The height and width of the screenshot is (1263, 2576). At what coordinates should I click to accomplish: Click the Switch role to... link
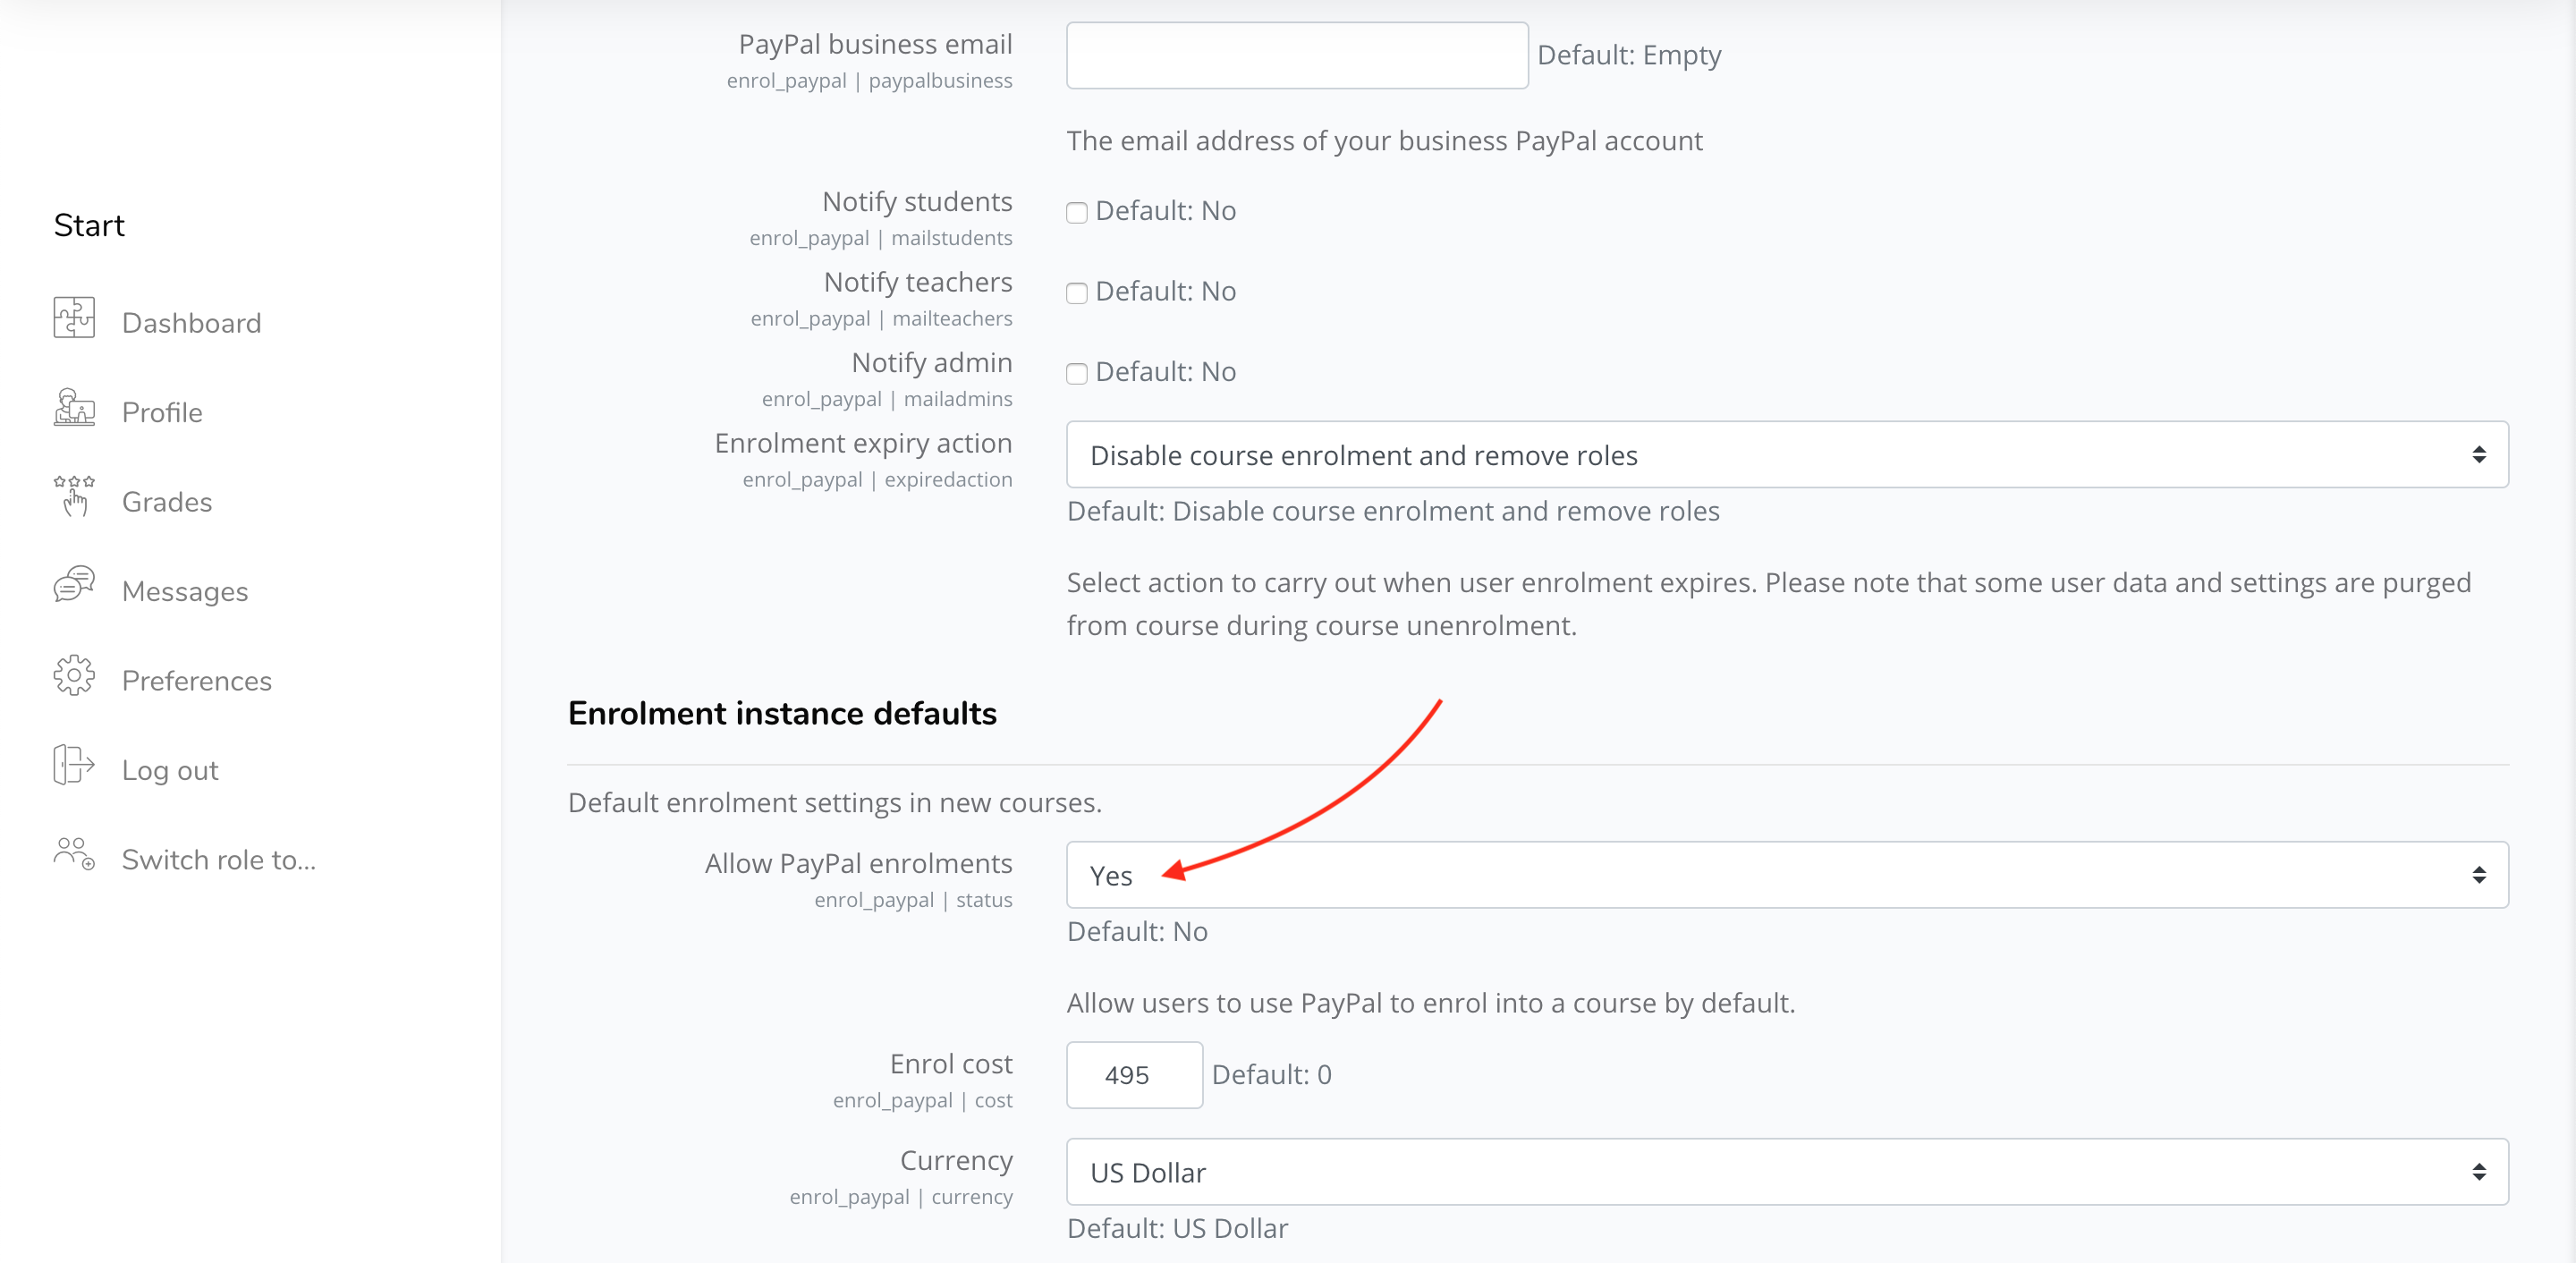(219, 860)
